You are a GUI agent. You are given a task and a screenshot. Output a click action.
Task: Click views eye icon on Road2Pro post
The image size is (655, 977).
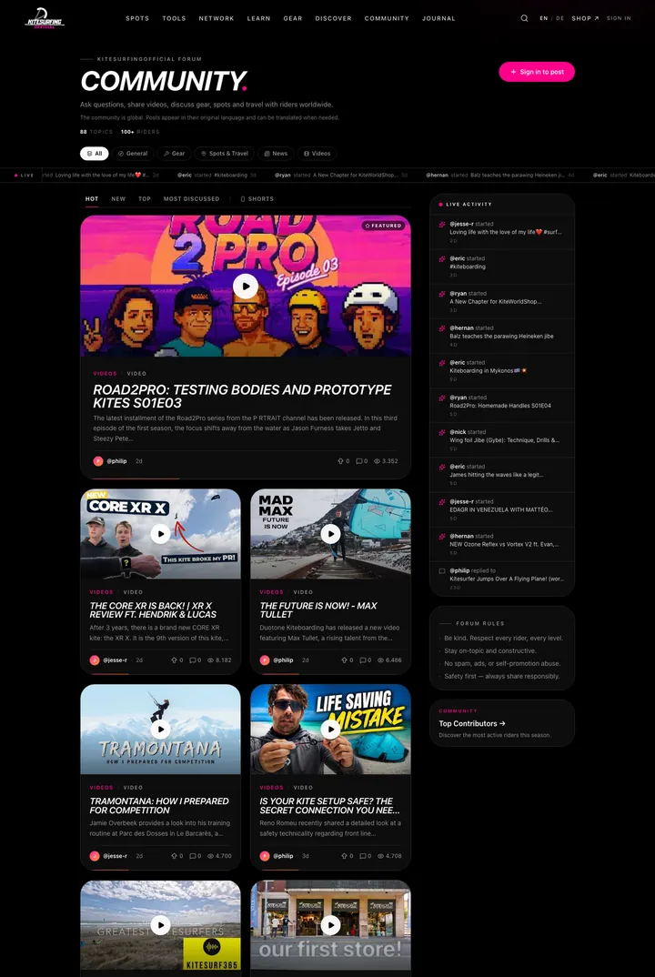(x=377, y=461)
